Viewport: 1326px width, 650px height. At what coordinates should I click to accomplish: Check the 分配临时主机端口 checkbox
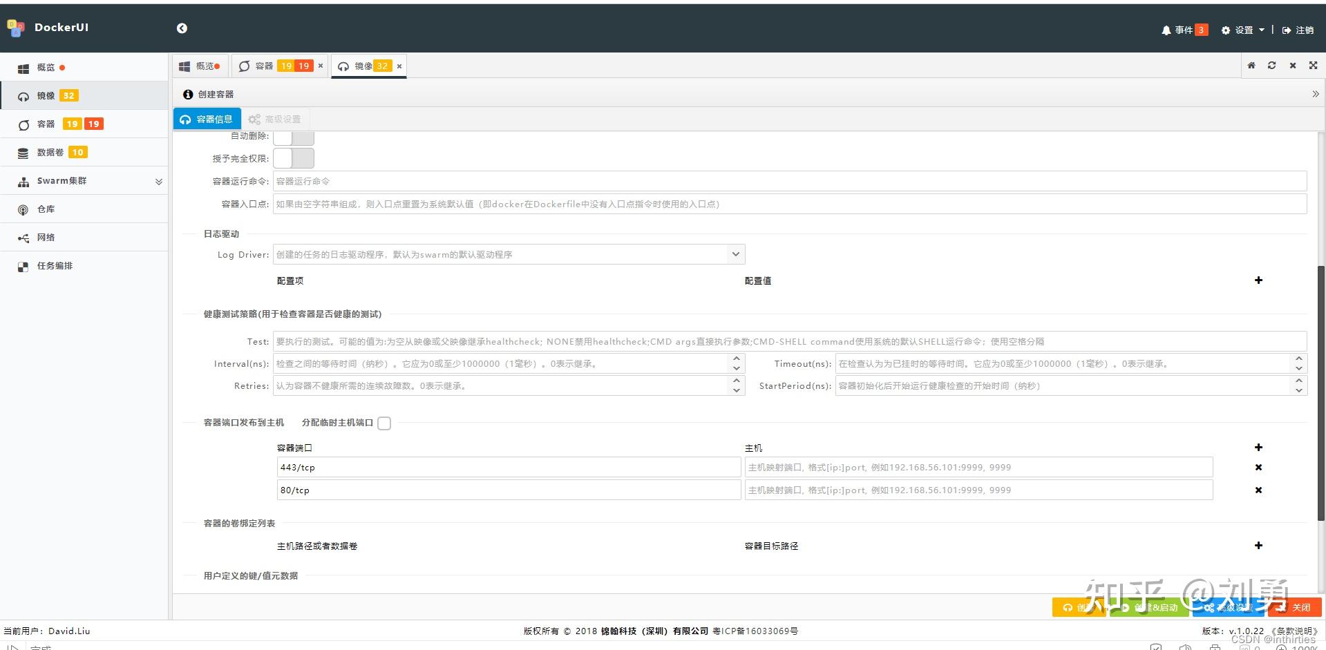click(384, 423)
